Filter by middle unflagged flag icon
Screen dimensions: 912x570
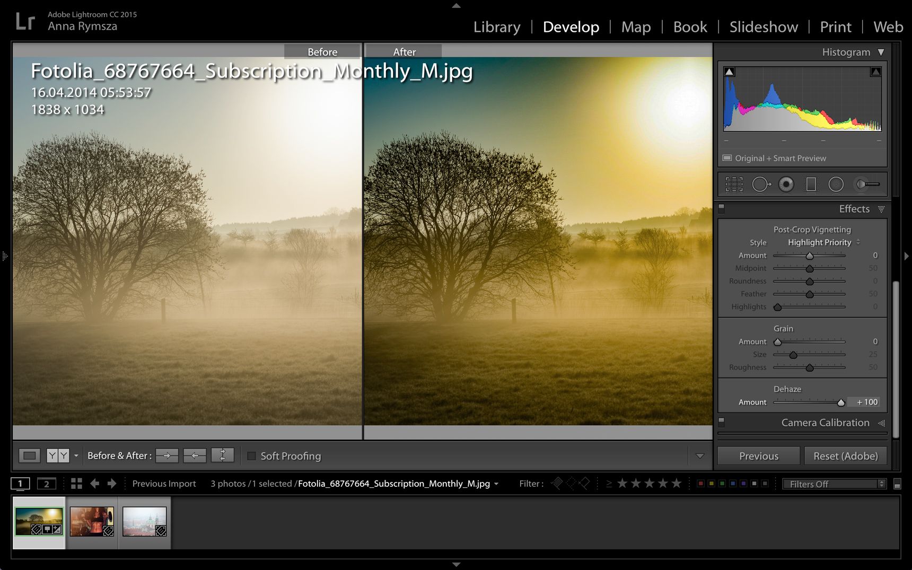[x=571, y=483]
